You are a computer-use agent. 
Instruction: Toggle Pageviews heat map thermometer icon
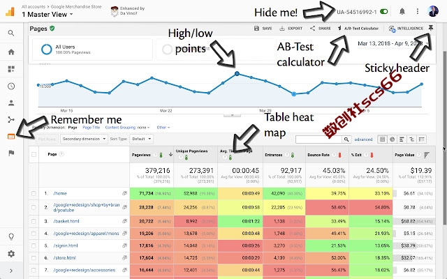[161, 155]
